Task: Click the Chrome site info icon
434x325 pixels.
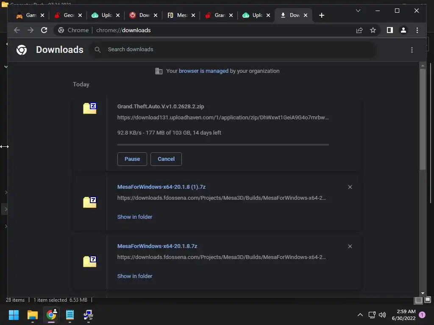Action: [x=61, y=30]
